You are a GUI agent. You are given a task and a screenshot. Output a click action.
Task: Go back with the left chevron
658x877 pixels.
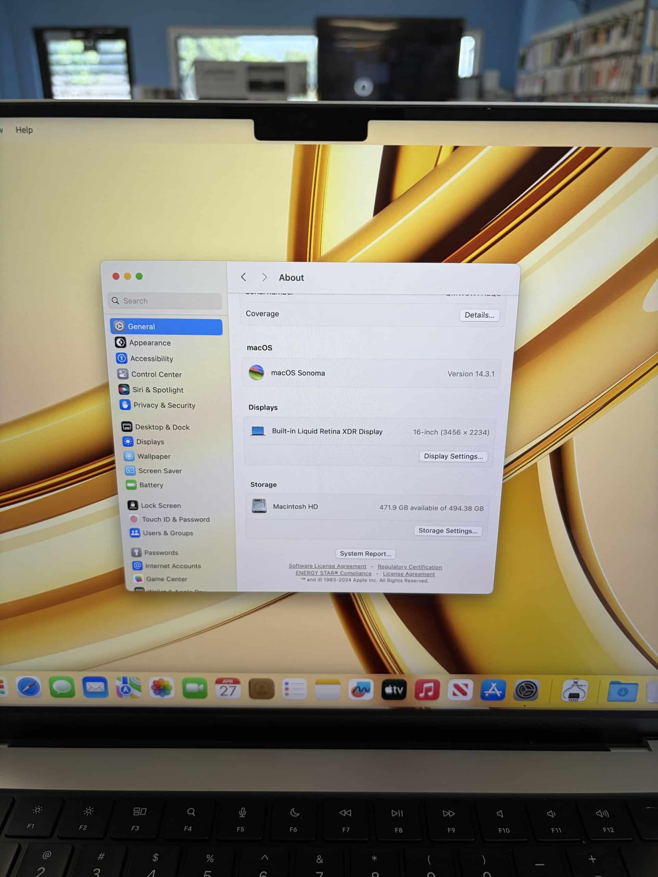244,277
